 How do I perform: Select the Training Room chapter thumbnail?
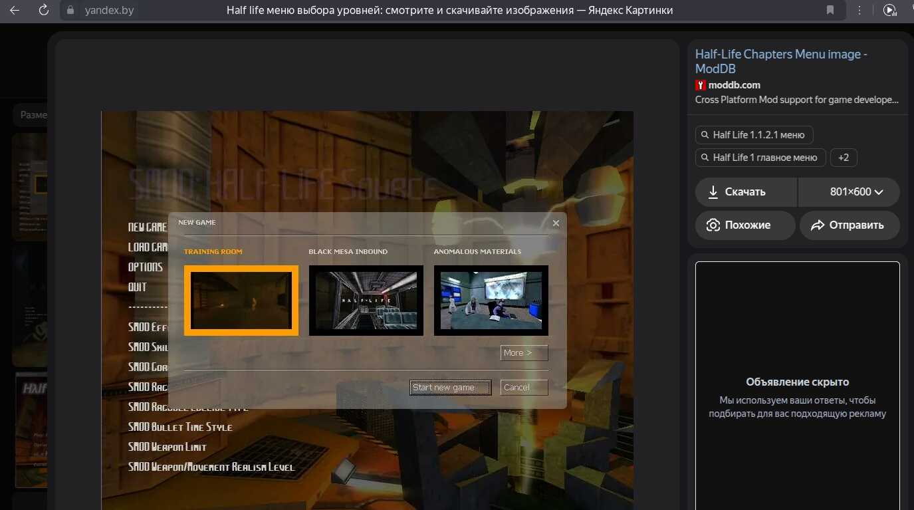(241, 301)
